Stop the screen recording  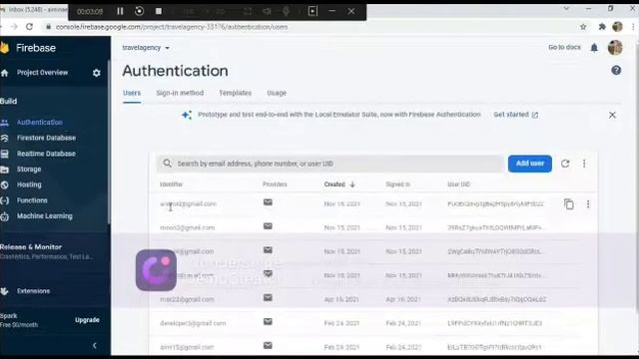coord(159,11)
